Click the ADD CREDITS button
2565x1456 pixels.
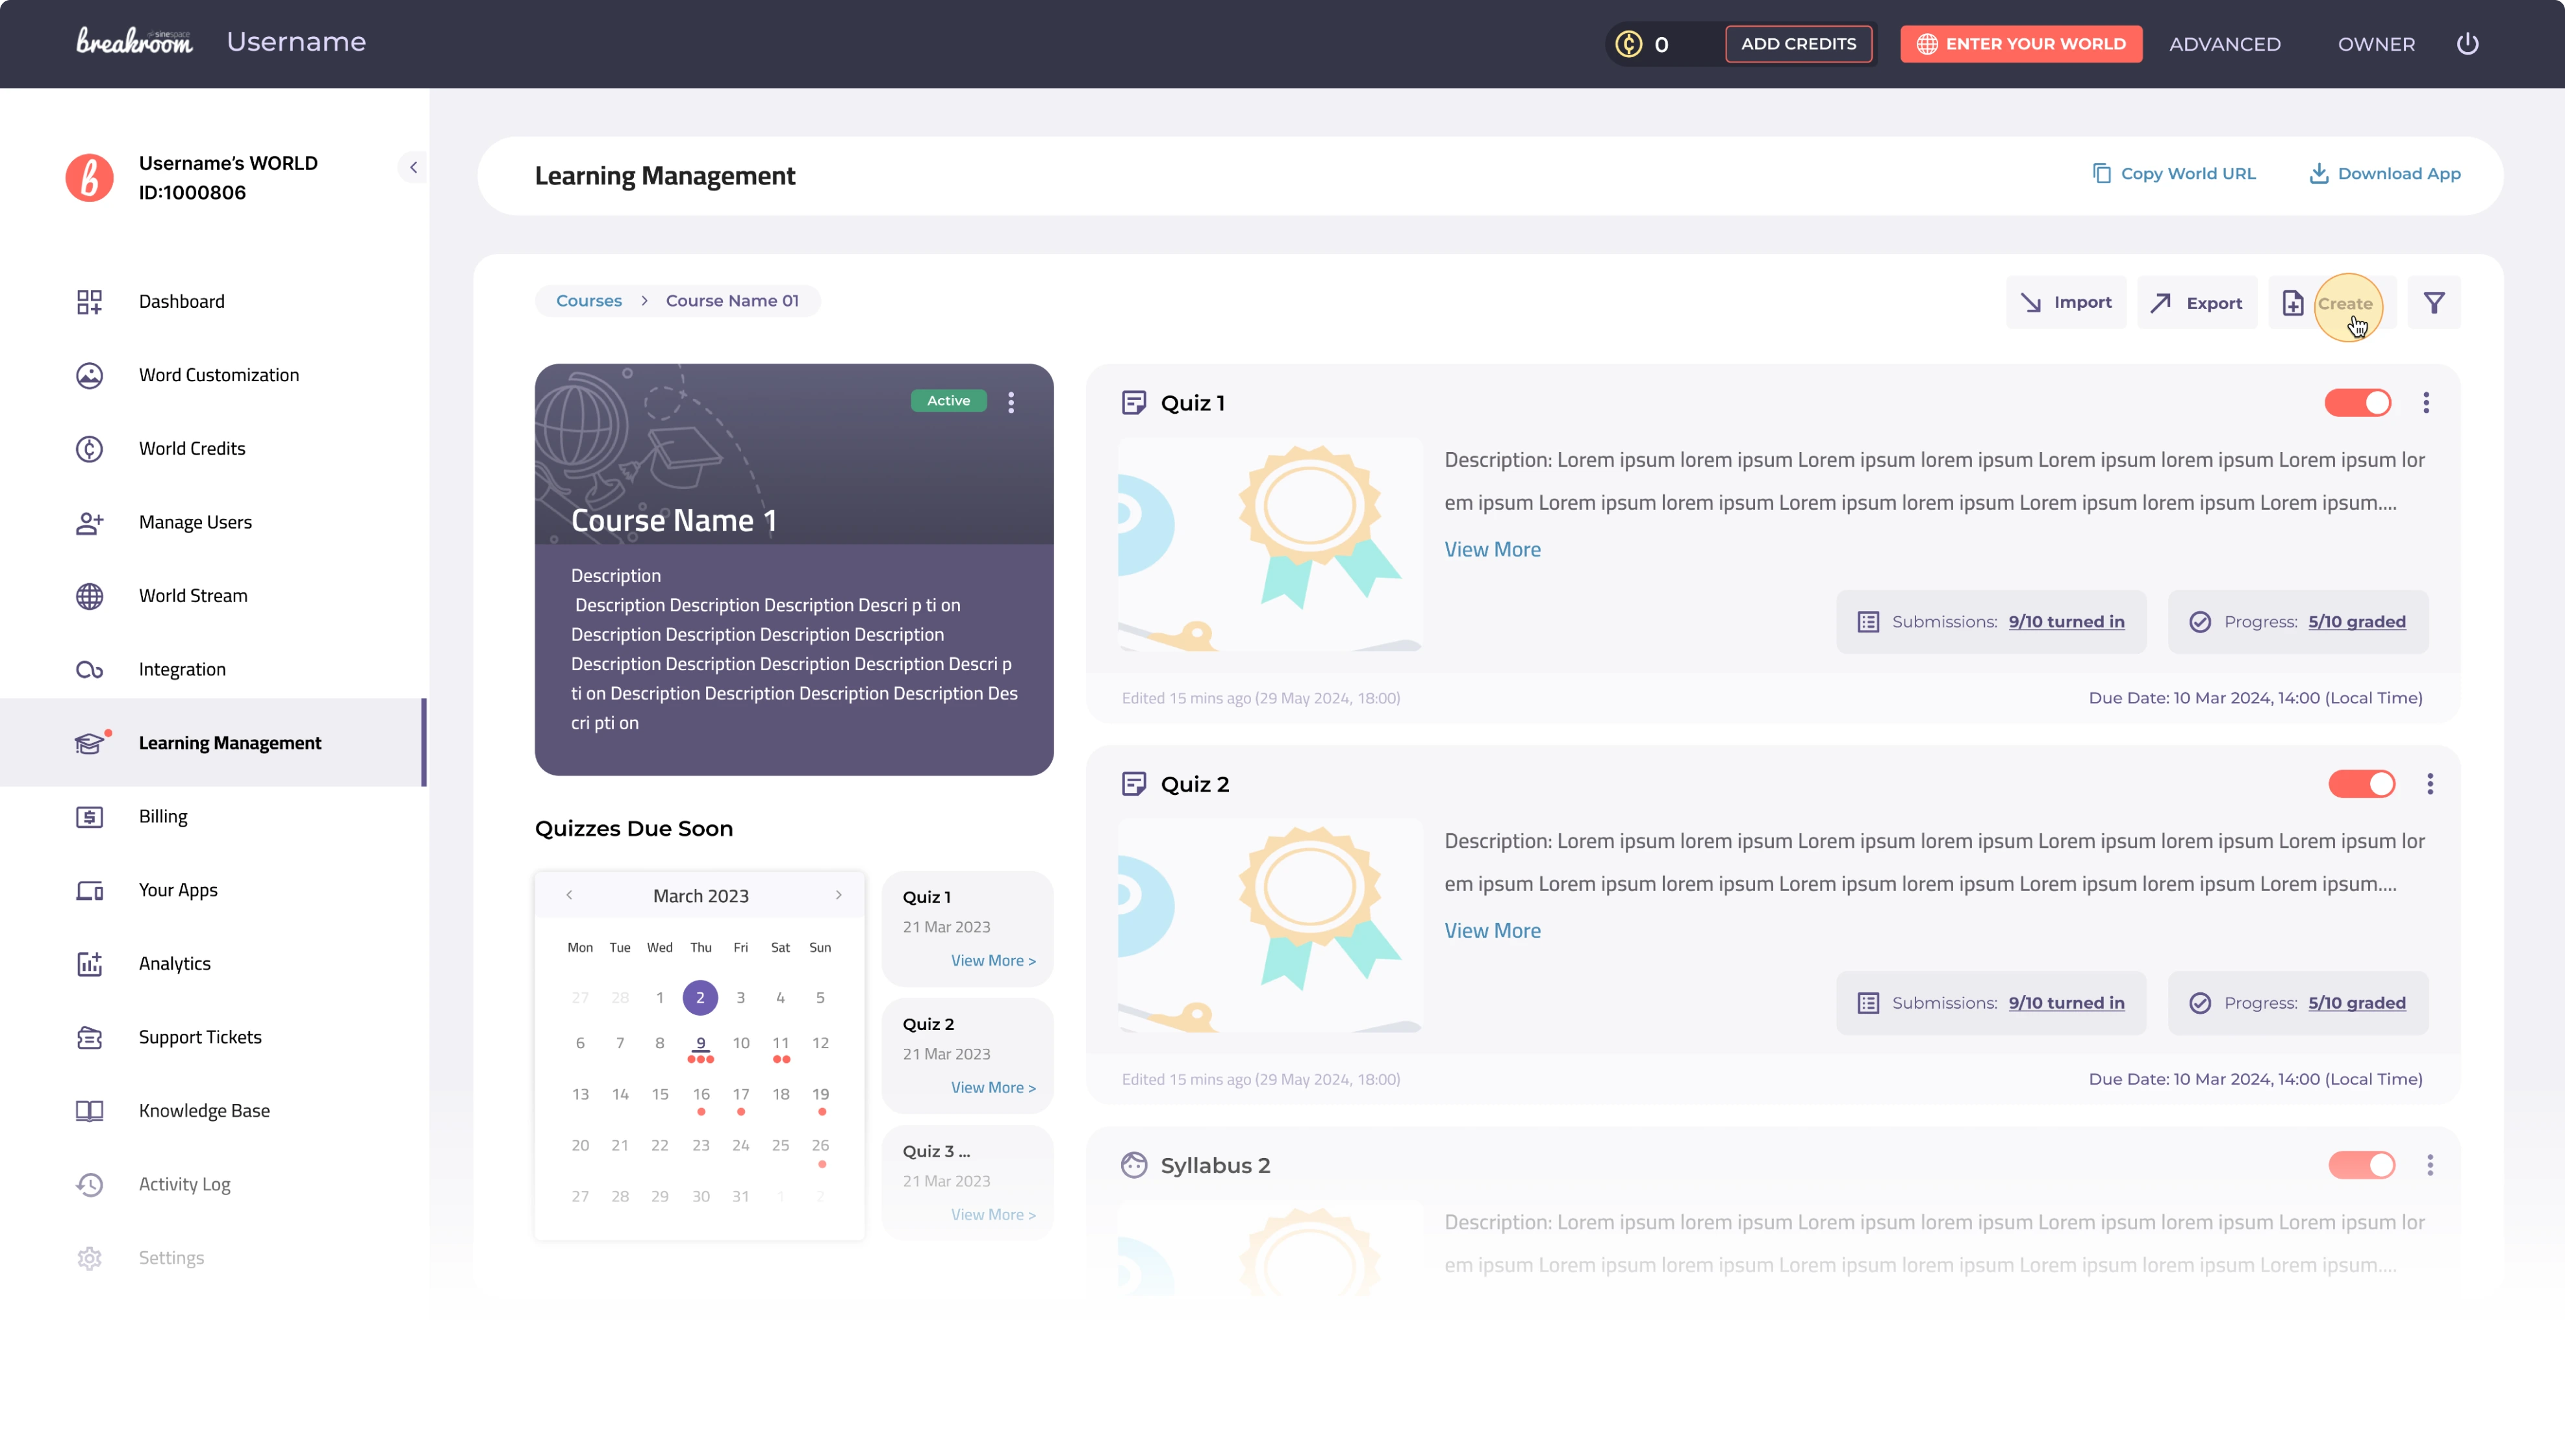[x=1798, y=44]
